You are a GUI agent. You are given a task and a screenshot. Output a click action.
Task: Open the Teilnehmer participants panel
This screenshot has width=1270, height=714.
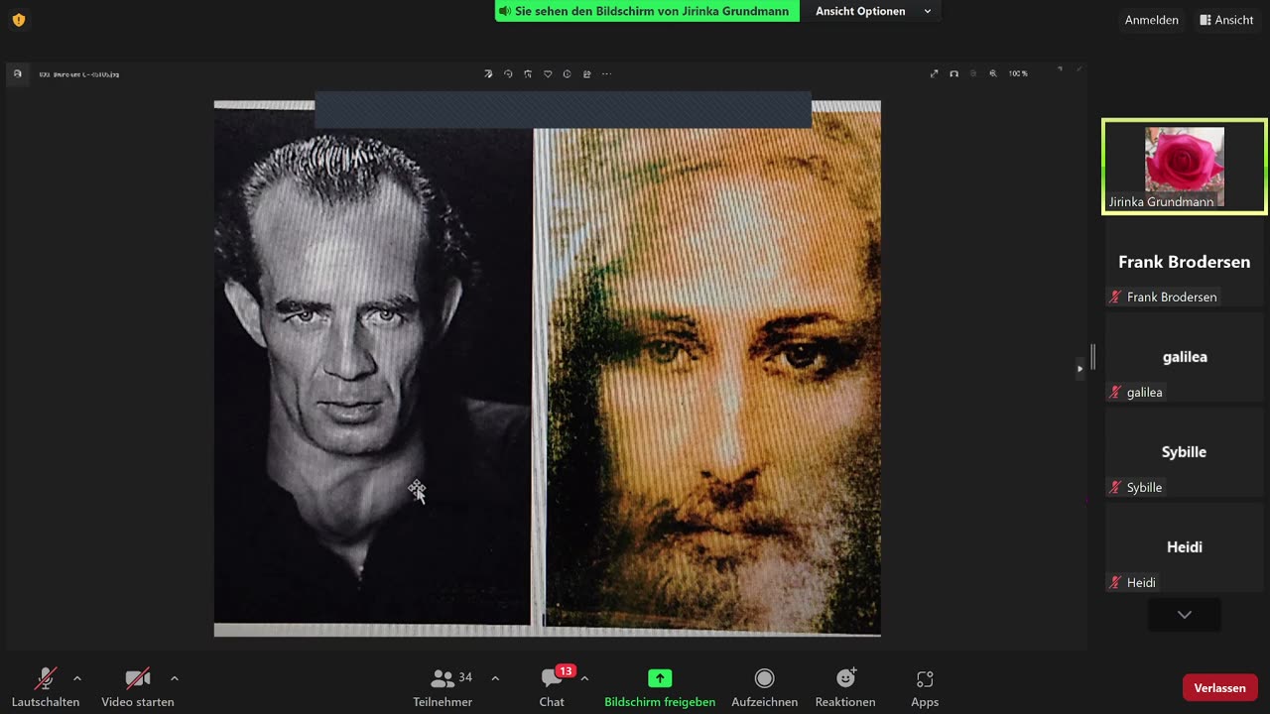click(443, 686)
